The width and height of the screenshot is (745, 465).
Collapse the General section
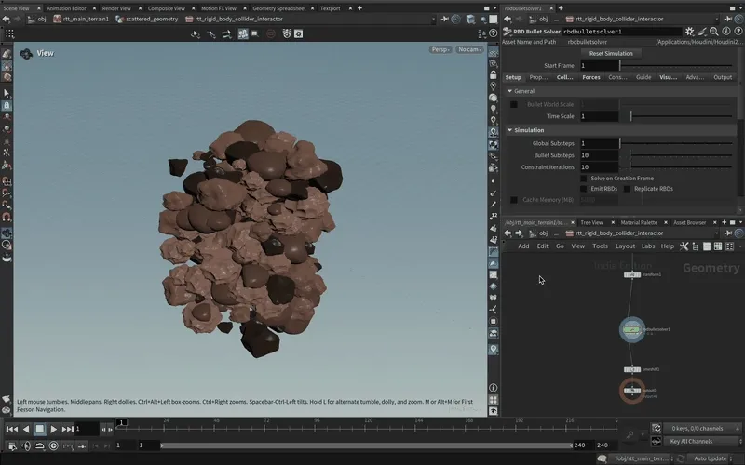click(509, 91)
